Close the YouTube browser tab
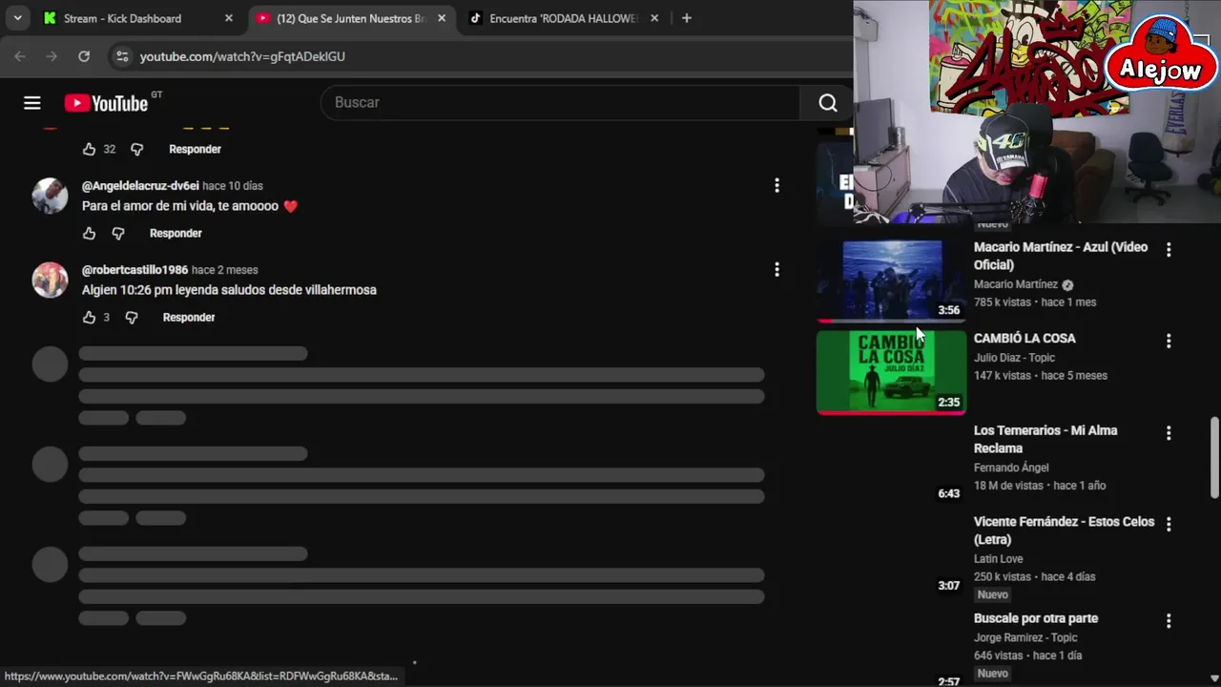 [443, 18]
